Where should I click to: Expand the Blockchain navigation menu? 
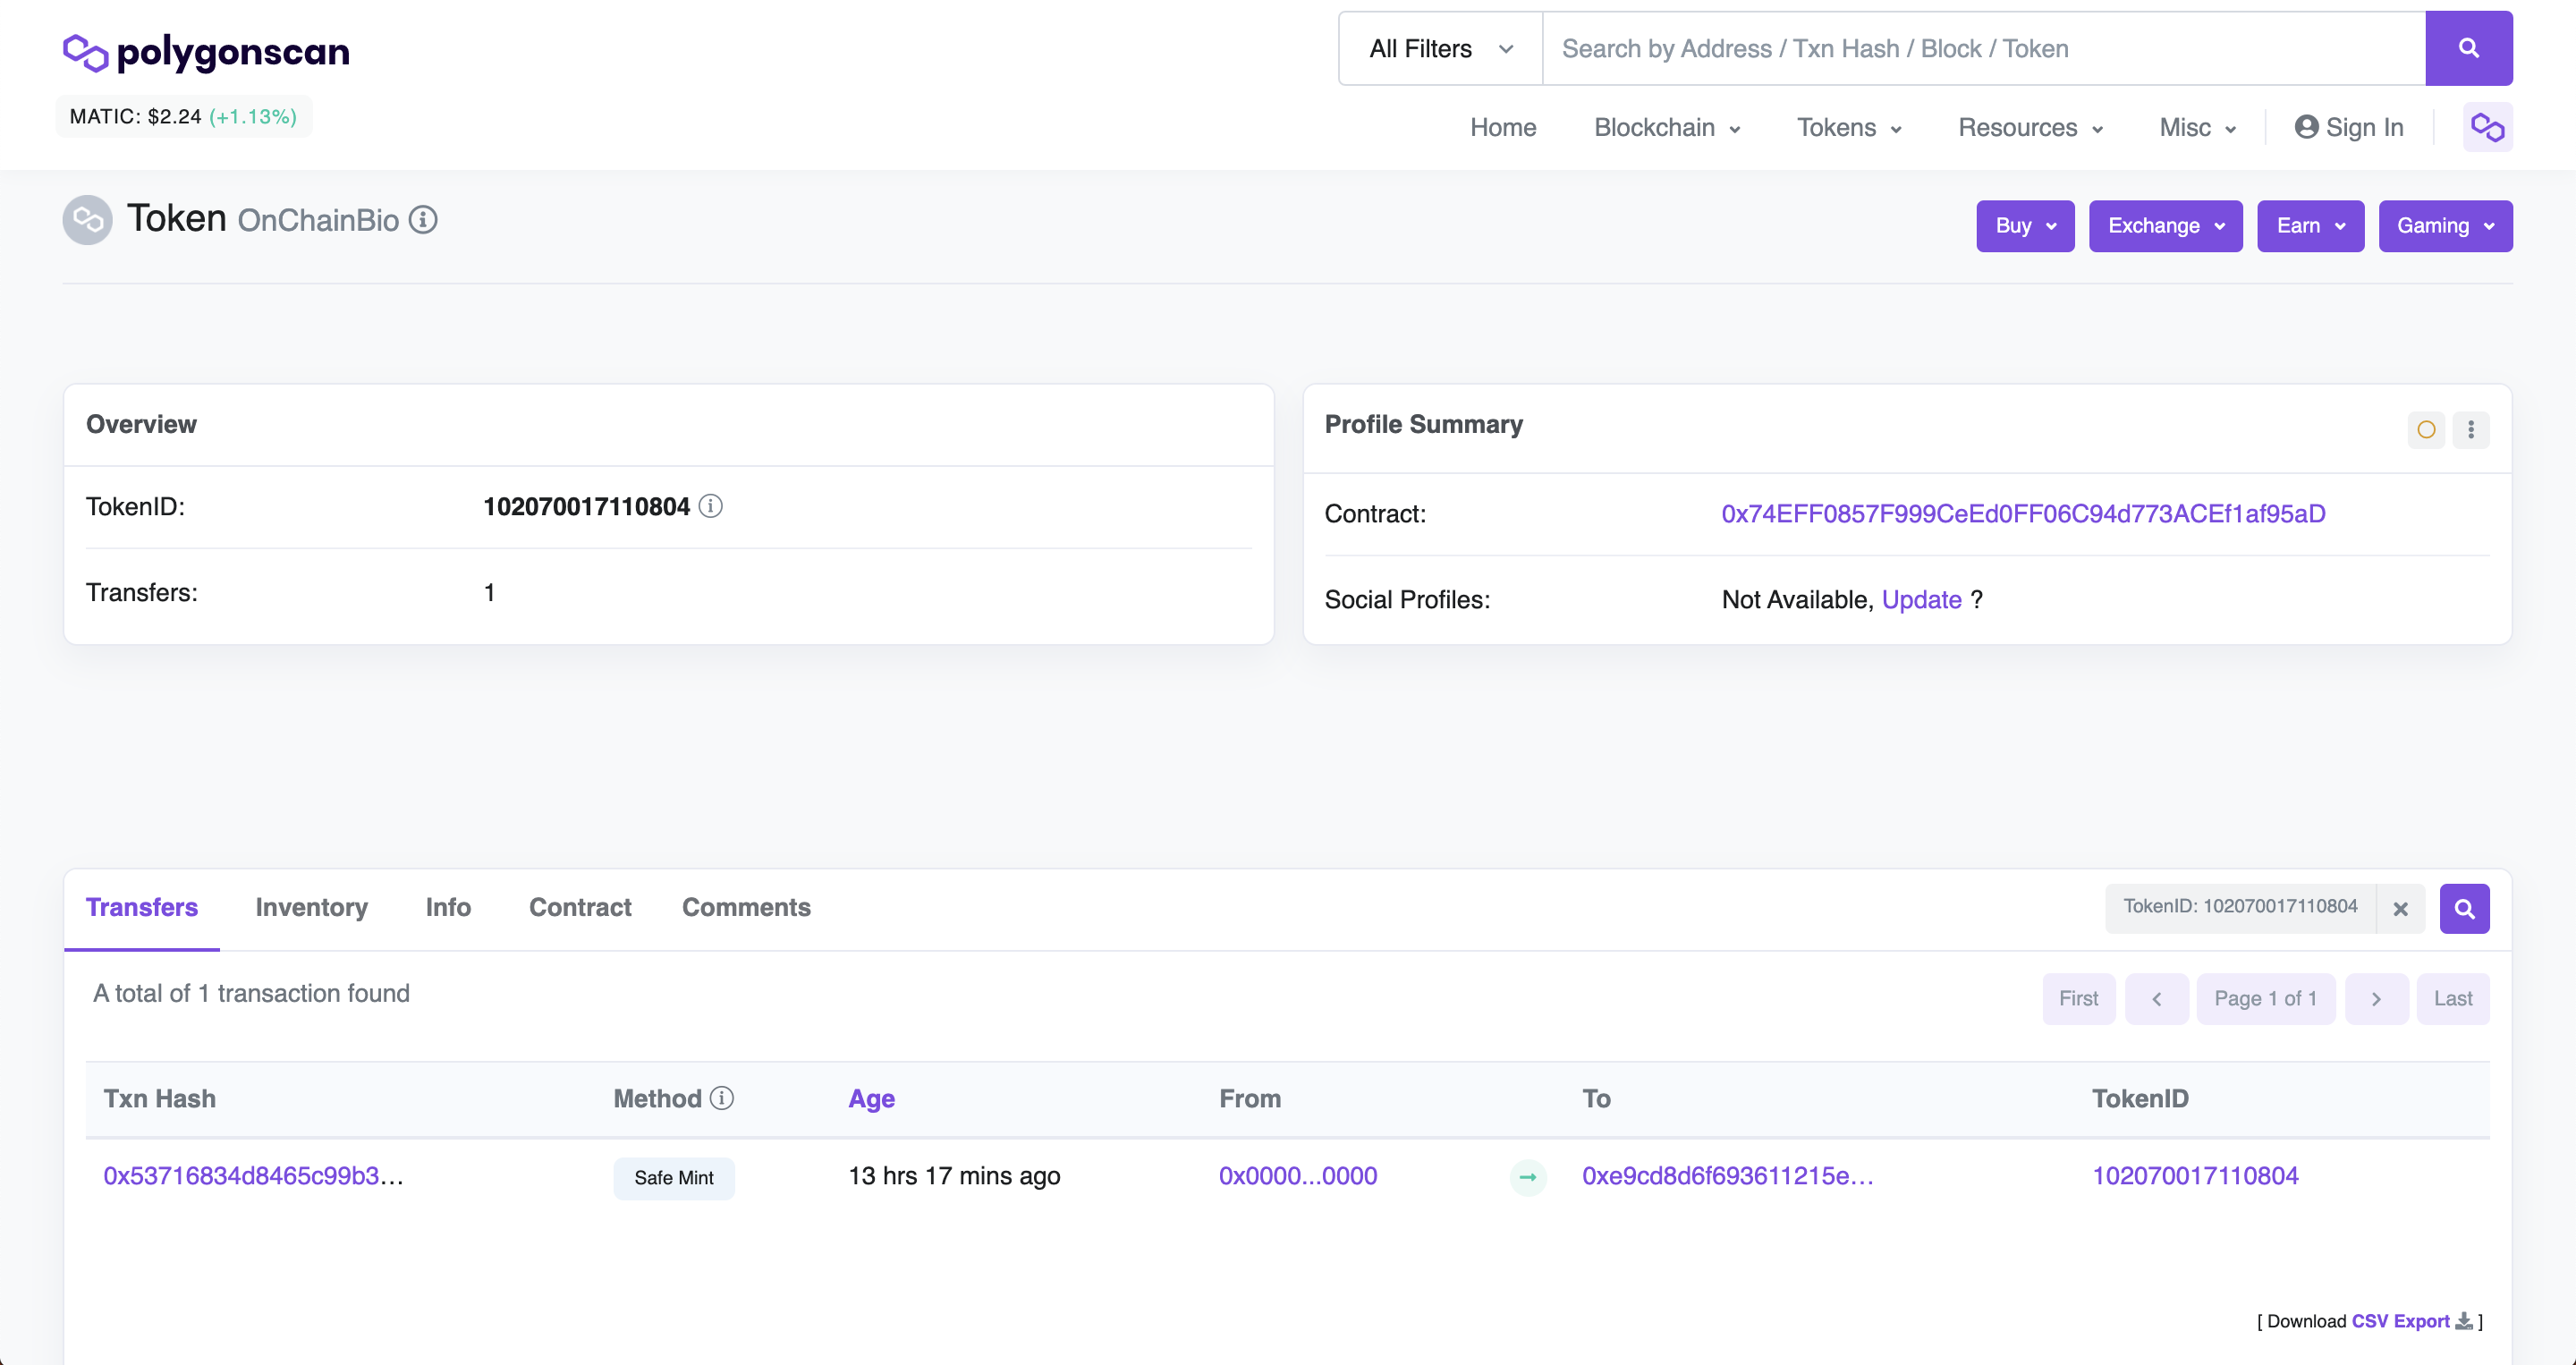click(x=1666, y=128)
